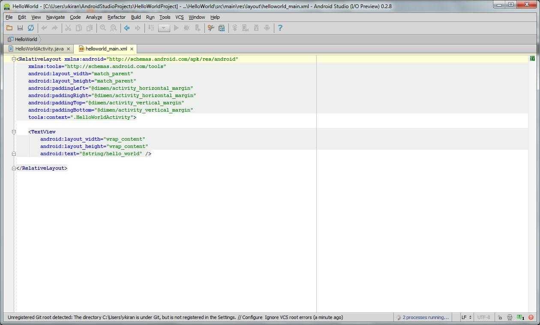This screenshot has height=325, width=540.
Task: Click the Copy toolbar icon
Action: pos(79,28)
